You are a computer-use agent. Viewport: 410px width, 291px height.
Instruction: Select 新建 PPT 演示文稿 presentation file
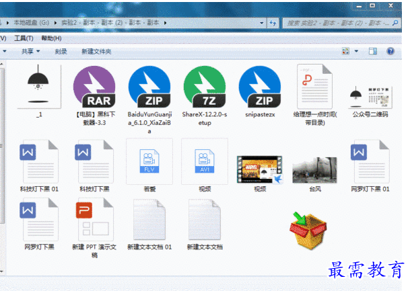pos(94,220)
